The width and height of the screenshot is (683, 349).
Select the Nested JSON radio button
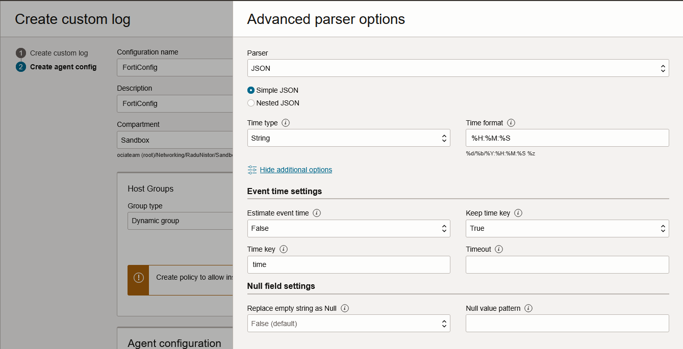251,103
